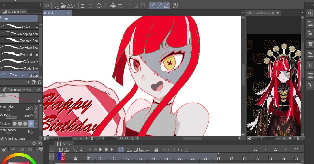This screenshot has width=314, height=164.
Task: Toggle Adjust by speed checkbox
Action: click(2, 138)
